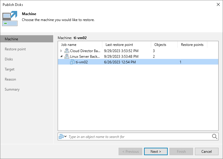The width and height of the screenshot is (223, 159).
Task: Sort by Restore points column header
Action: tap(192, 45)
